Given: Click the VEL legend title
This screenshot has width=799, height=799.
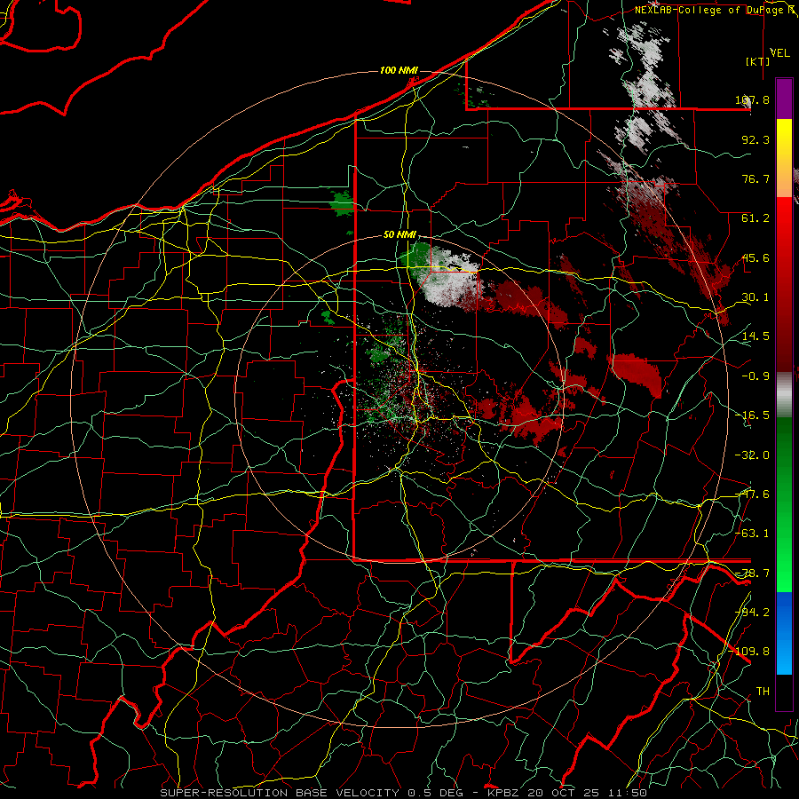Looking at the screenshot, I should [779, 52].
